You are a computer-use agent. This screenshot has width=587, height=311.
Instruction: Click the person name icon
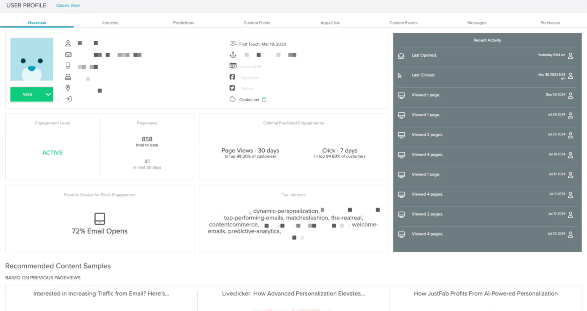[x=68, y=43]
